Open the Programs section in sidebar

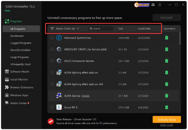14,21
